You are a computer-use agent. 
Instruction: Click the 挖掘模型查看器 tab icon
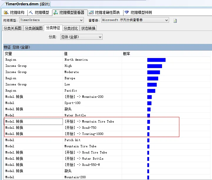point(56,12)
